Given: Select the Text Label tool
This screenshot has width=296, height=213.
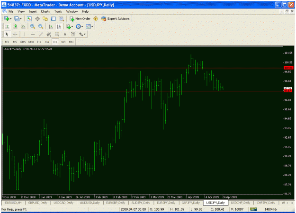Looking at the screenshot, I should point(73,34).
